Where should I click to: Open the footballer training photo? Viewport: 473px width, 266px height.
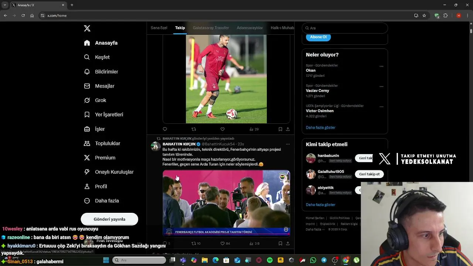[x=226, y=79]
